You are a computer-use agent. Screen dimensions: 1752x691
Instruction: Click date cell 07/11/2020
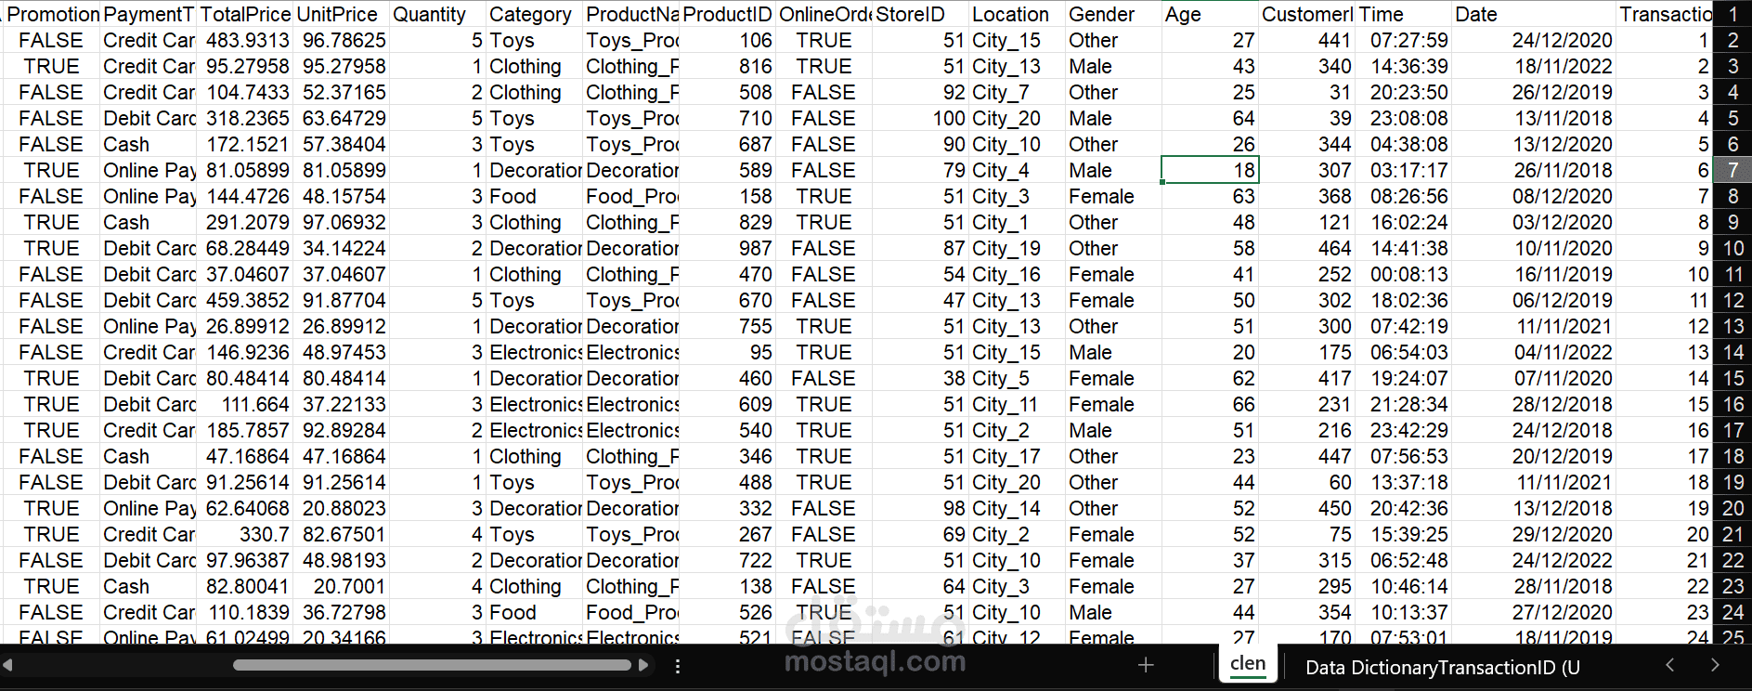click(x=1533, y=379)
